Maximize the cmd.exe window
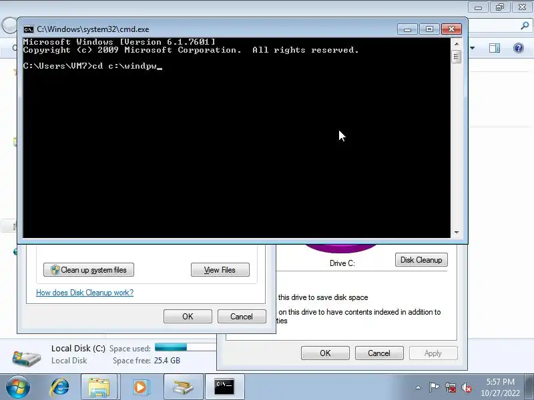This screenshot has width=534, height=400. (x=429, y=29)
